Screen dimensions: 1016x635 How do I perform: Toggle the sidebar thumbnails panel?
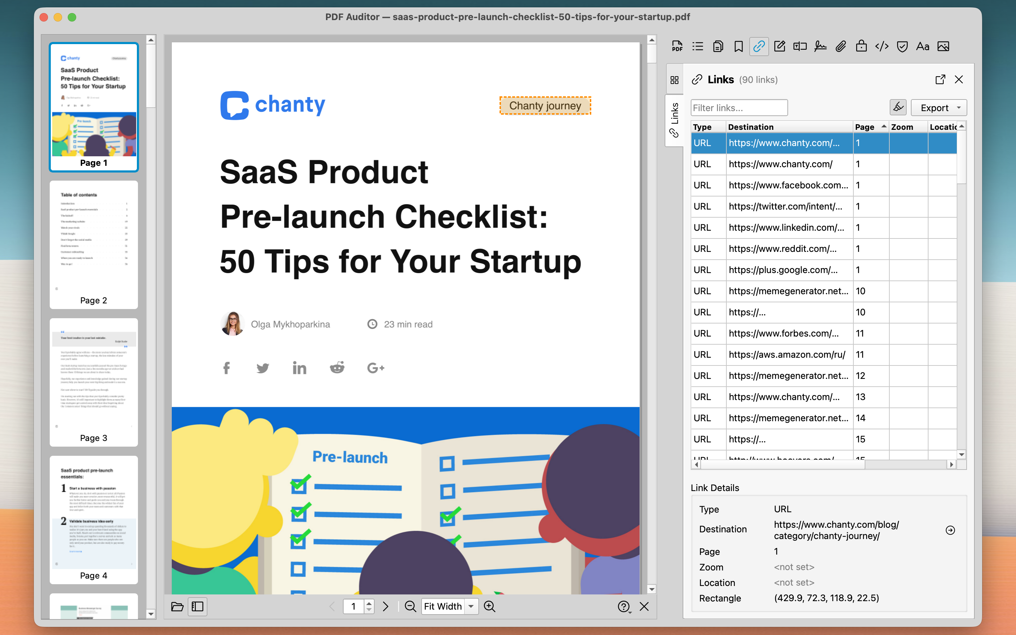197,606
